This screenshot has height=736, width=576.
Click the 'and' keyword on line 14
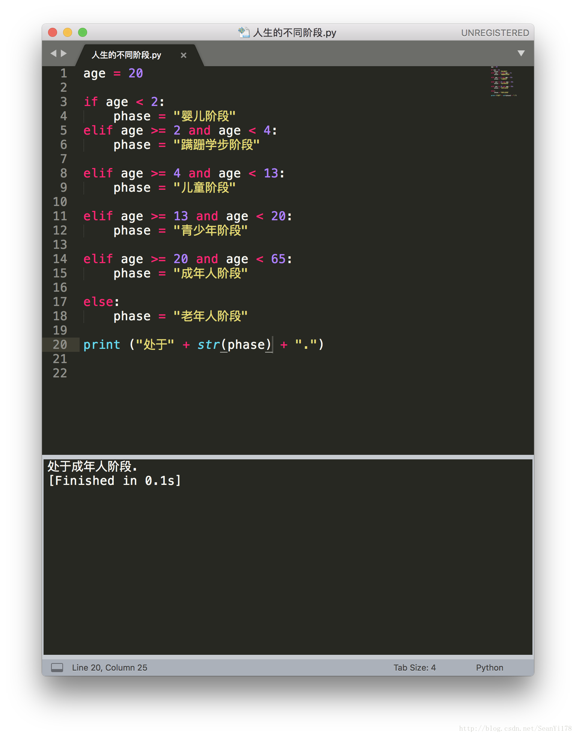pos(207,259)
